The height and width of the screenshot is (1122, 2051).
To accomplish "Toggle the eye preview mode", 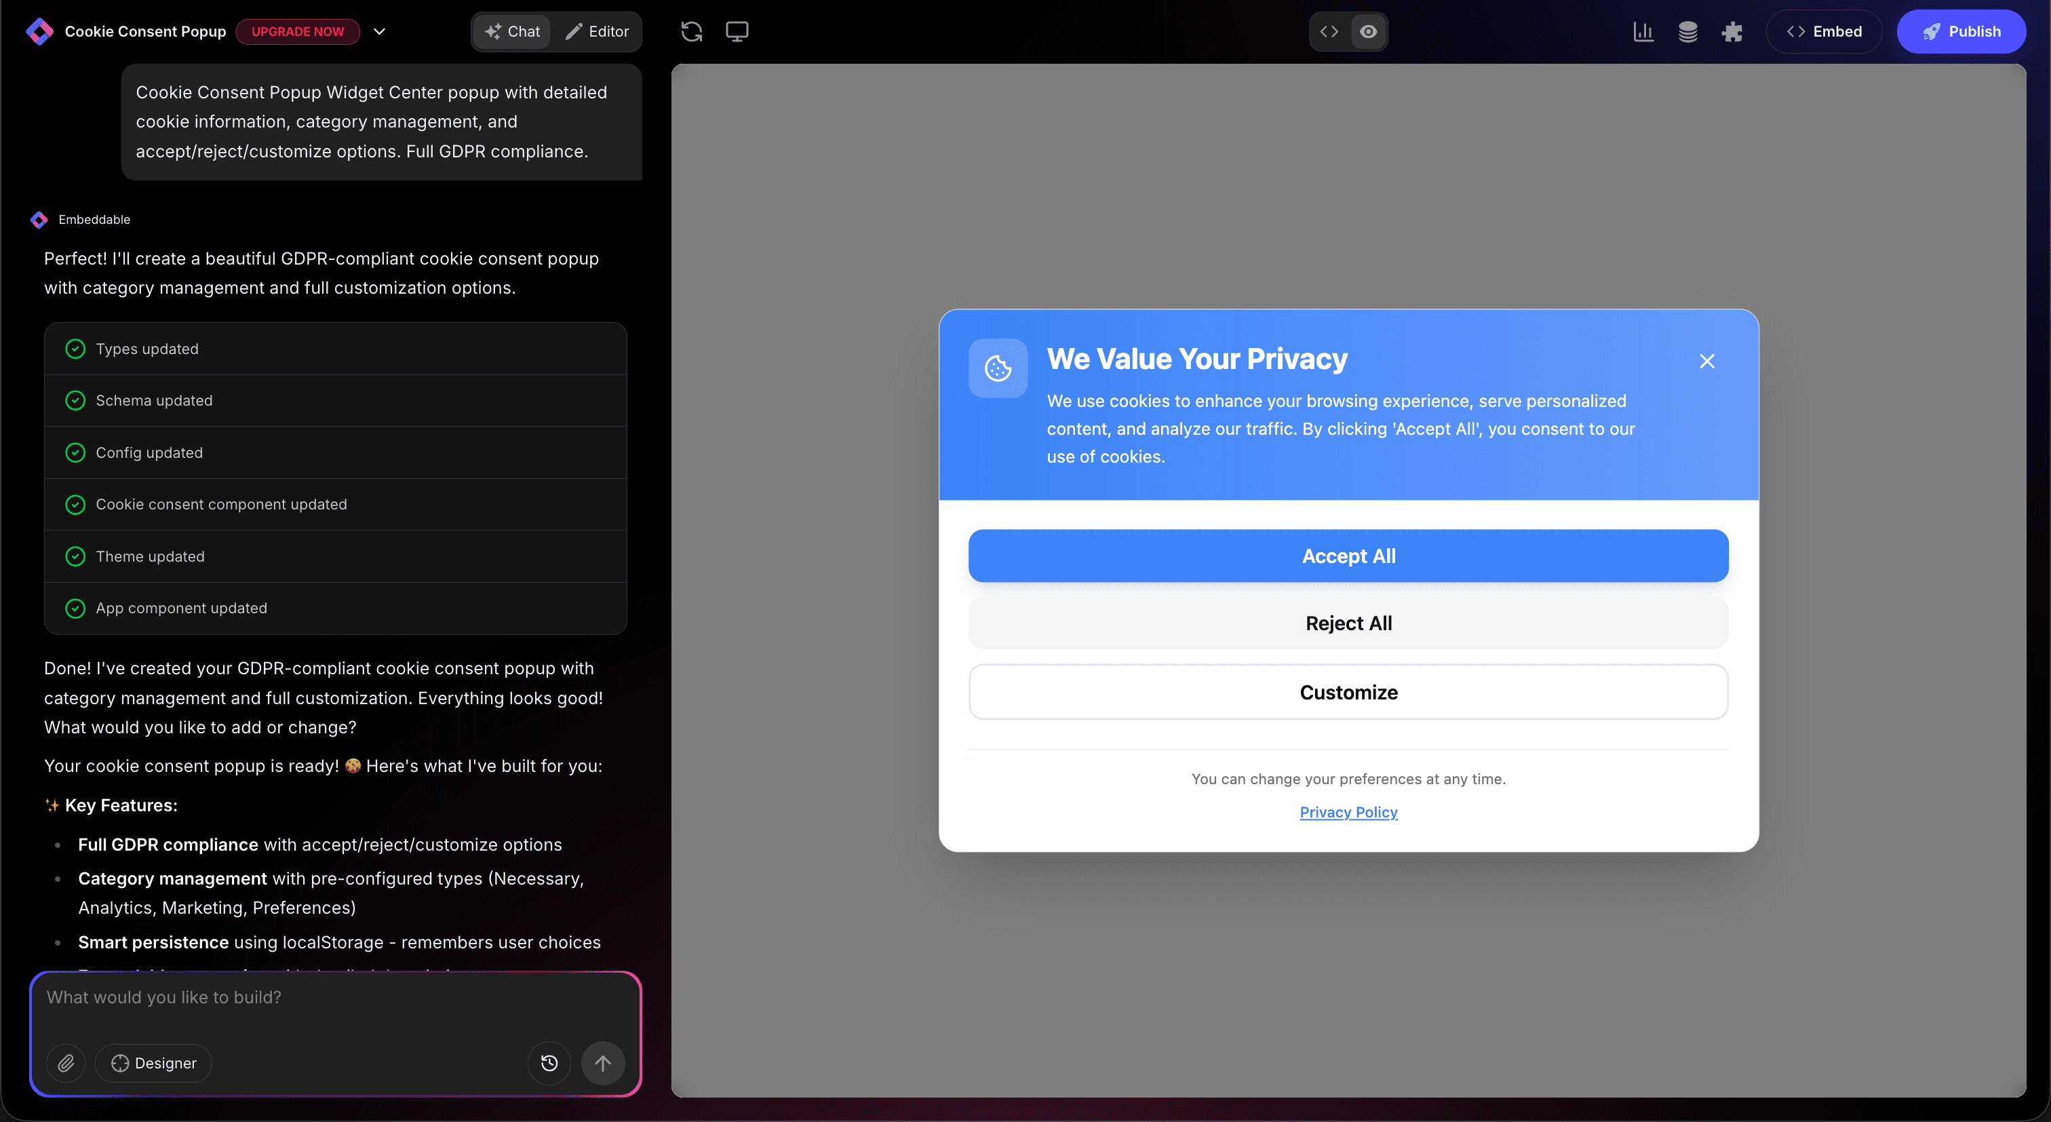I will (1368, 32).
